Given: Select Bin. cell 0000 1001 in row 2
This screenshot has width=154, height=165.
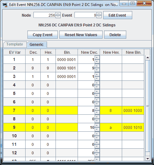Looking at the screenshot, I should click(67, 68).
